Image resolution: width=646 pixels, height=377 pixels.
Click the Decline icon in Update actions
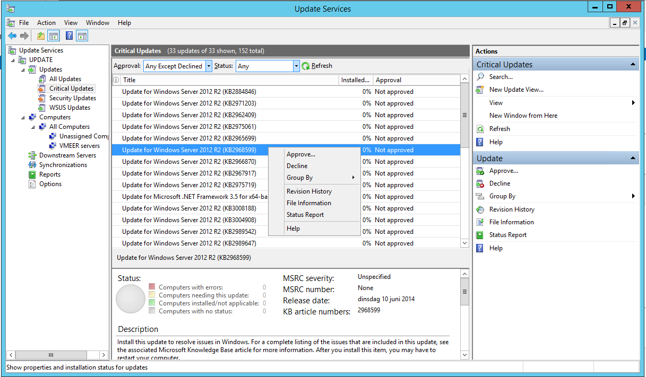480,183
